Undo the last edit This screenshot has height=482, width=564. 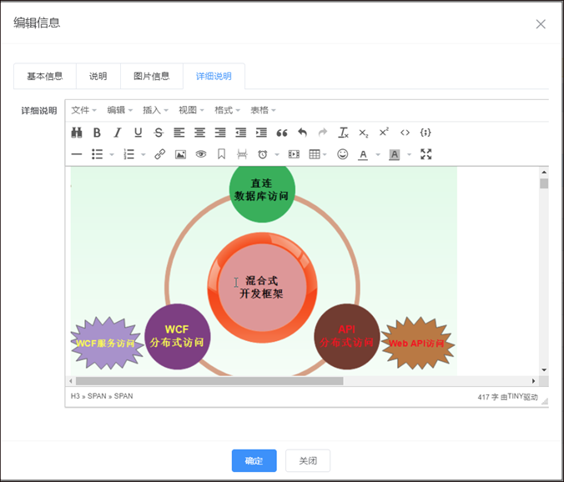pos(302,133)
